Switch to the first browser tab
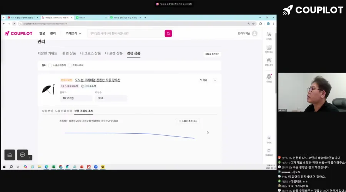Viewport: 346px width, 192px height. pyautogui.click(x=22, y=18)
